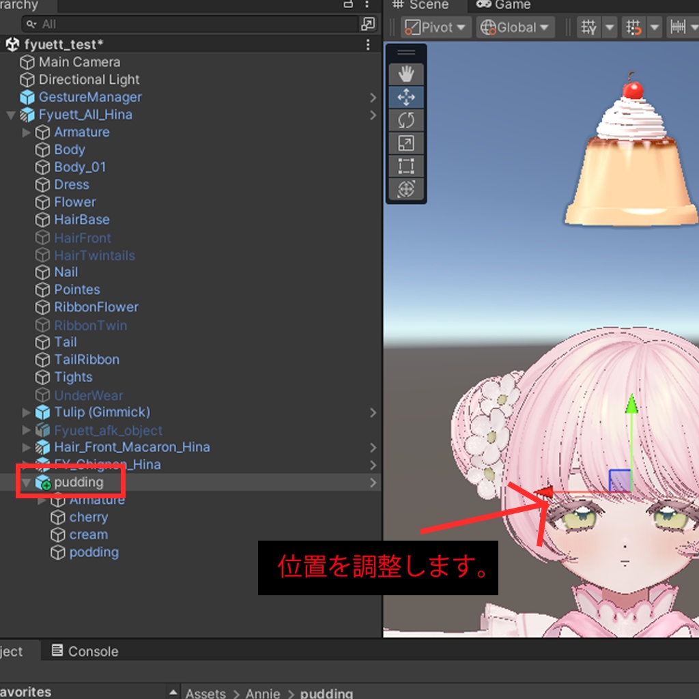The width and height of the screenshot is (699, 699).
Task: Choose the Rect tool
Action: coord(407,166)
